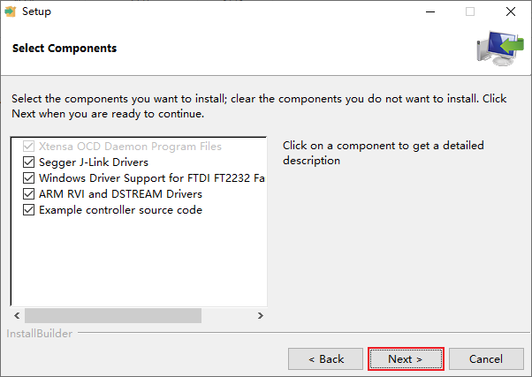Uncheck the Segger J-Link Drivers checkbox
Screen dimensions: 532x377
coord(29,162)
